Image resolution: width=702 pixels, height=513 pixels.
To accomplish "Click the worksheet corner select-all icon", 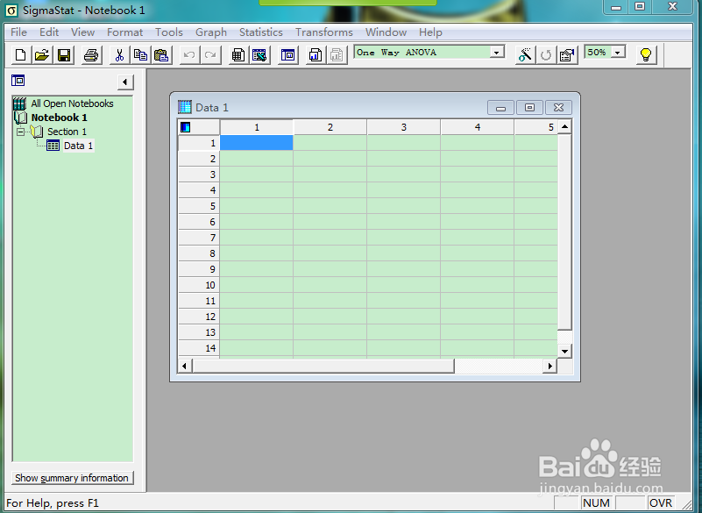I will tap(185, 127).
